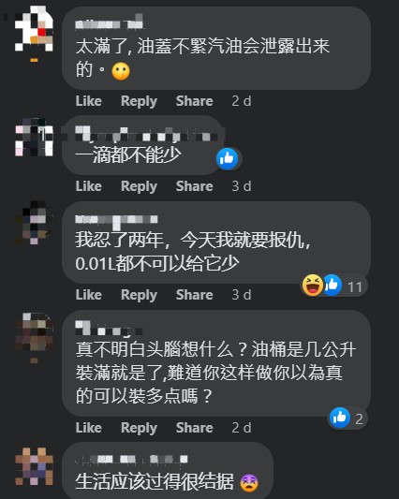
Task: Click blurred author name above 生活应该过得很结据
Action: pyautogui.click(x=131, y=460)
